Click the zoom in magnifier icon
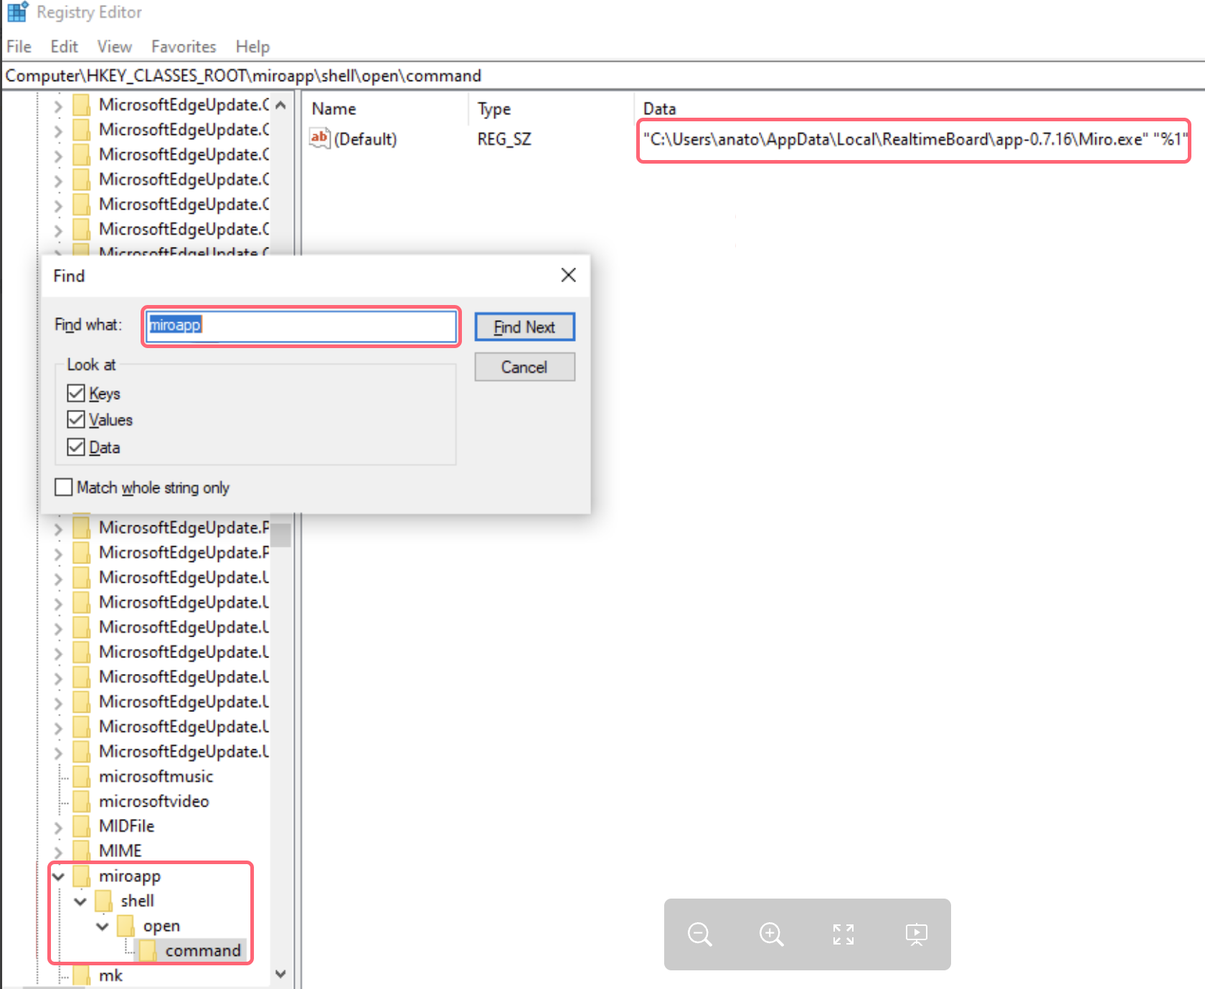1205x989 pixels. coord(771,934)
